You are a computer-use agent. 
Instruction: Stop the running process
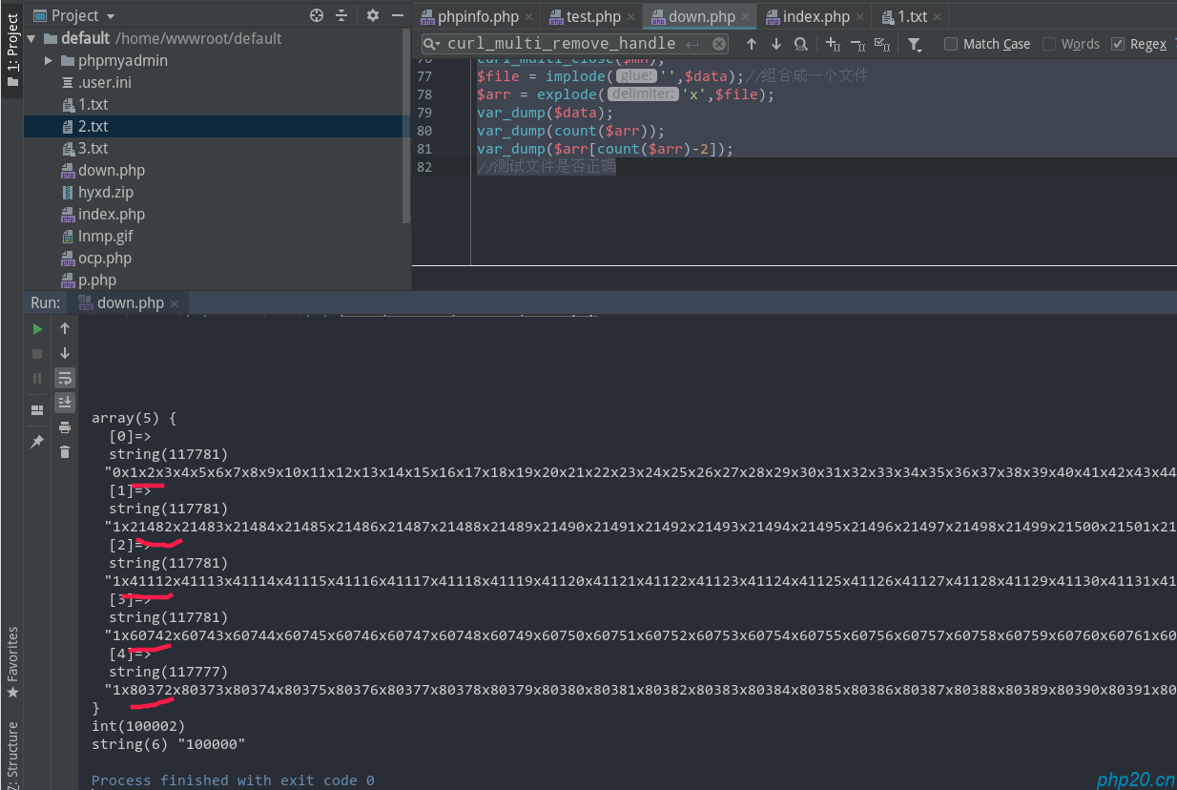click(x=37, y=353)
